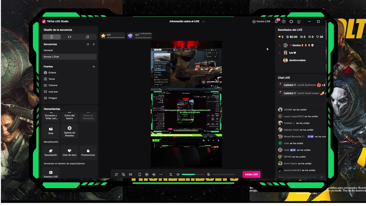Click the 1K likes count

(320, 37)
